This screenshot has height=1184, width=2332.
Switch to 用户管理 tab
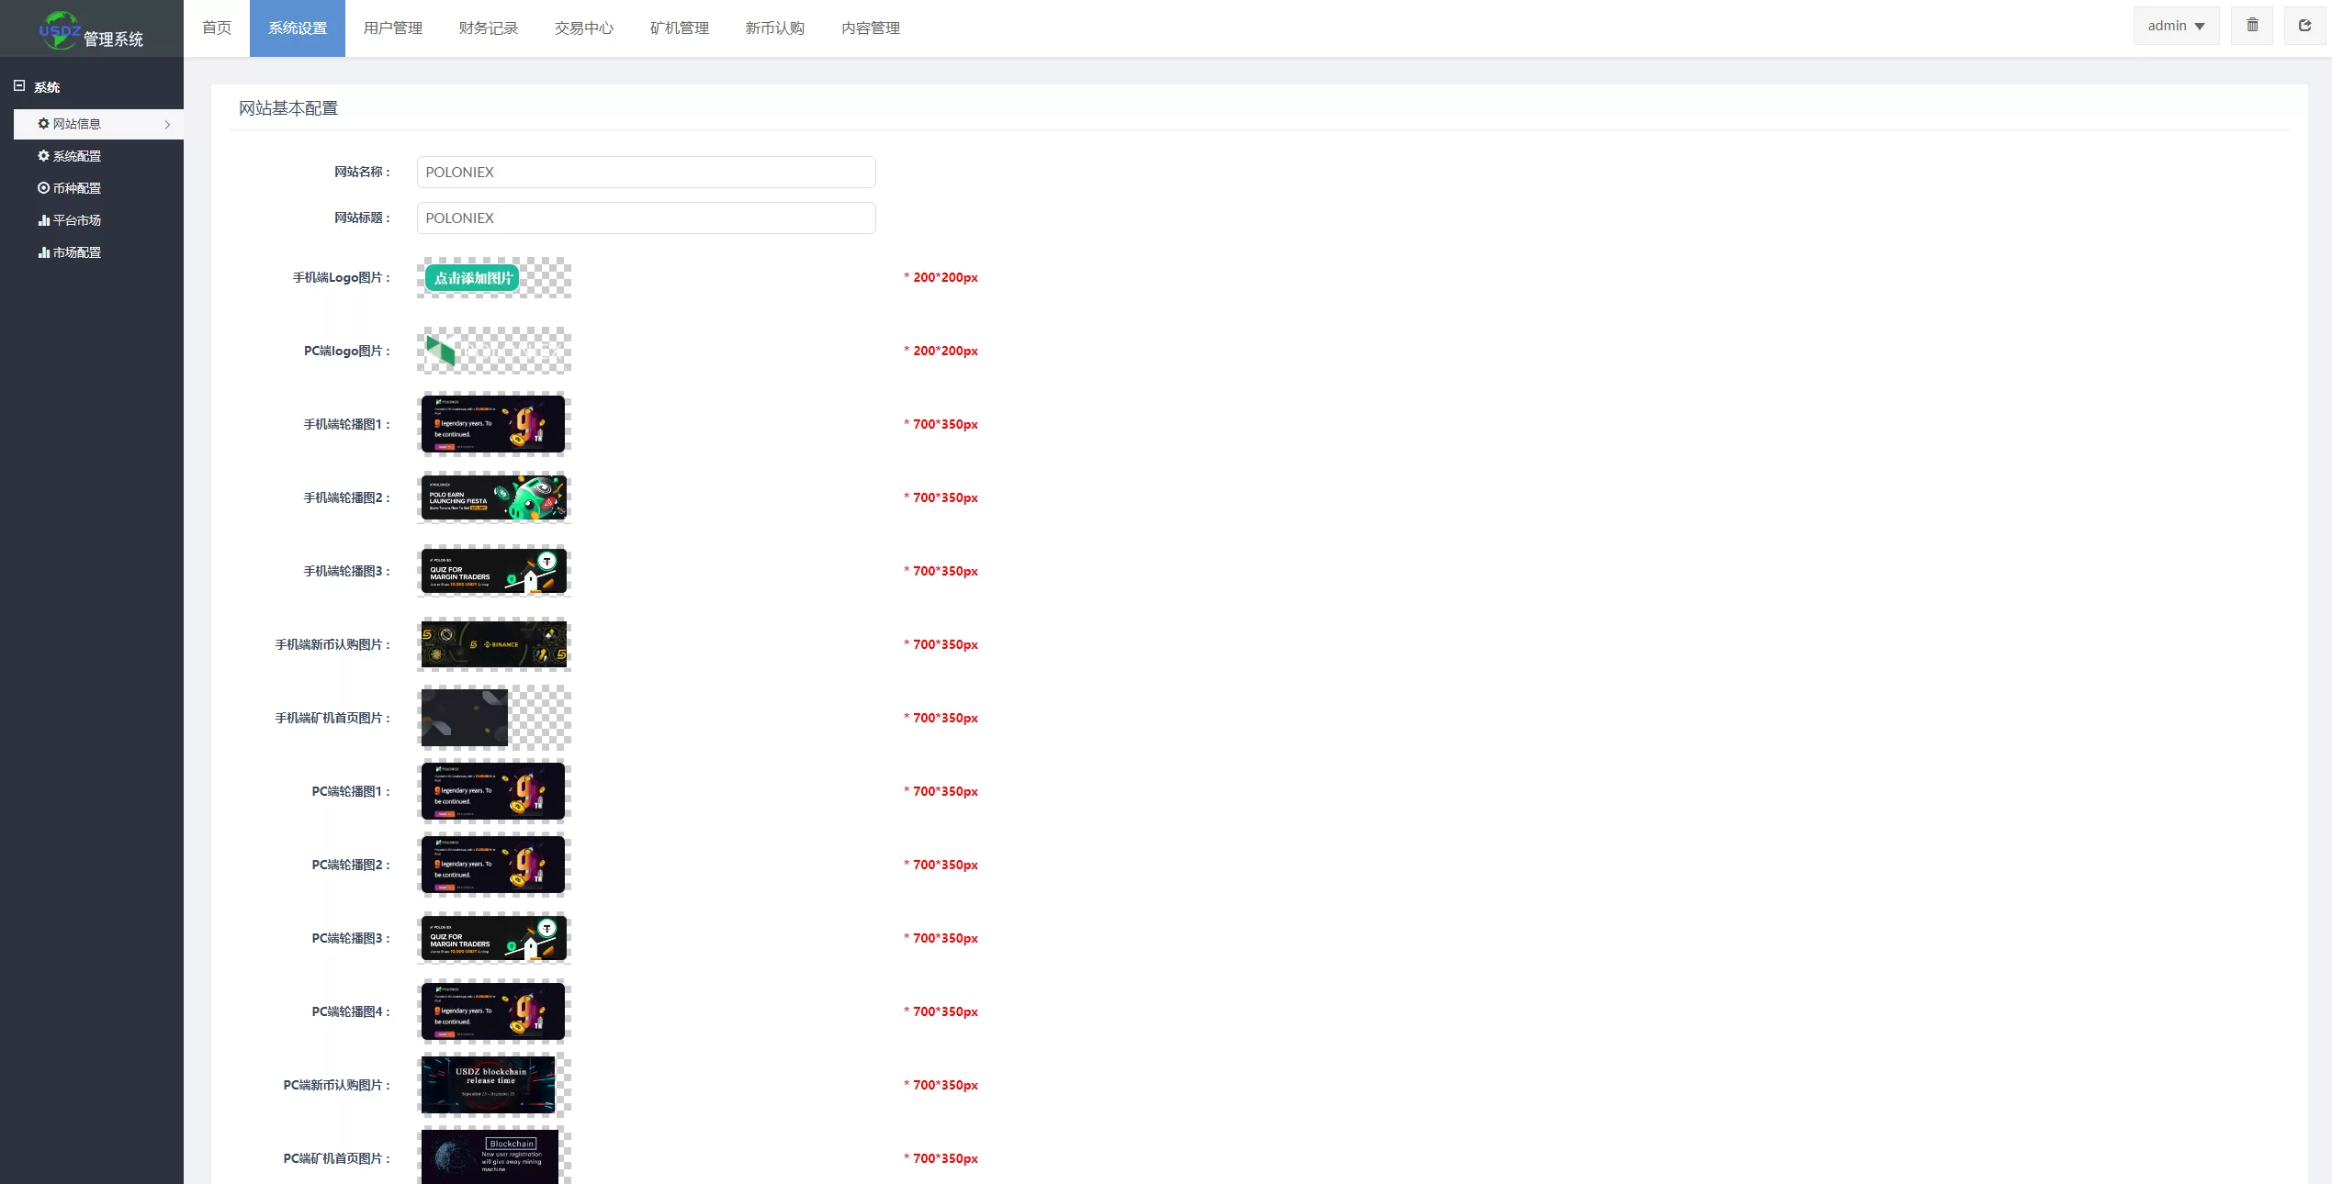(392, 28)
